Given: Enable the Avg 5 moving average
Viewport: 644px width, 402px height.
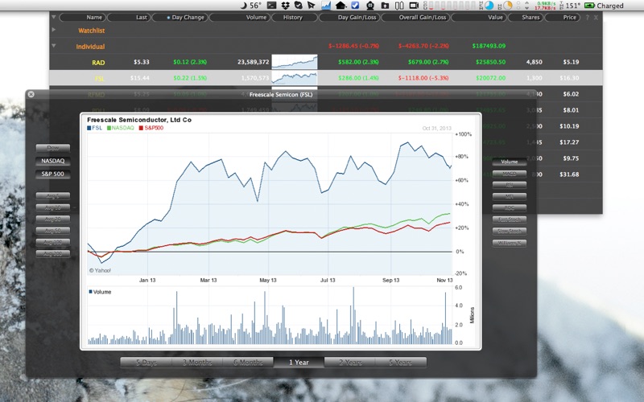Looking at the screenshot, I should pos(53,196).
